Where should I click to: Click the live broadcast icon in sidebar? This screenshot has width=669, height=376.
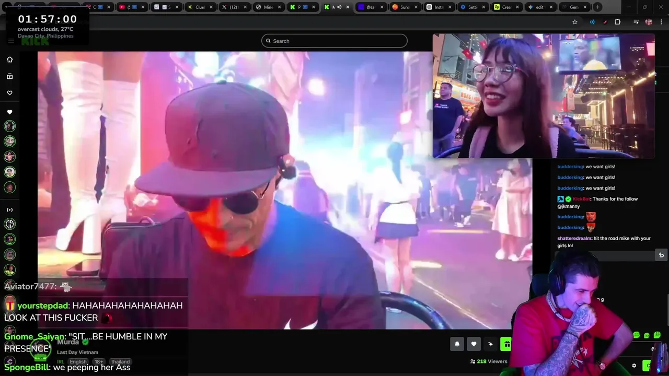tap(9, 210)
